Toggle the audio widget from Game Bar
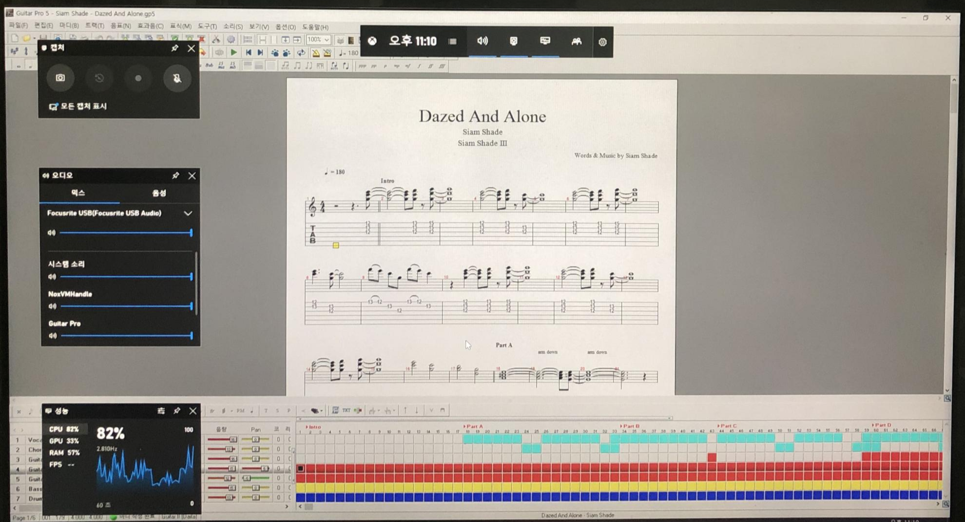This screenshot has height=522, width=965. pos(482,41)
